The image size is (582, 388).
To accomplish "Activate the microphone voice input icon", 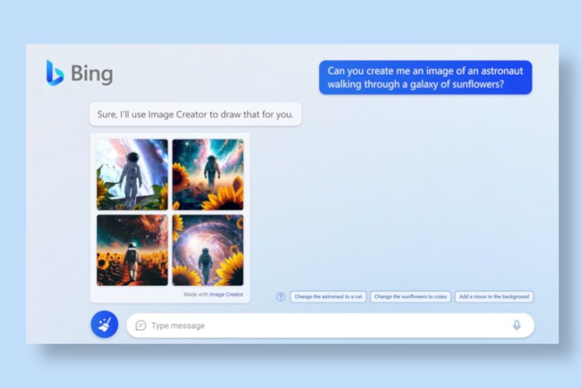I will (x=516, y=325).
